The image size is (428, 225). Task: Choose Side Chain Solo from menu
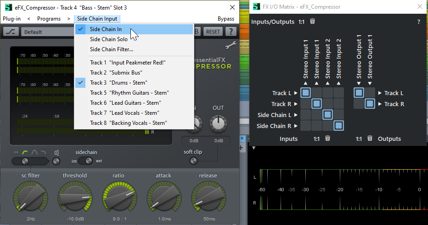pyautogui.click(x=134, y=39)
